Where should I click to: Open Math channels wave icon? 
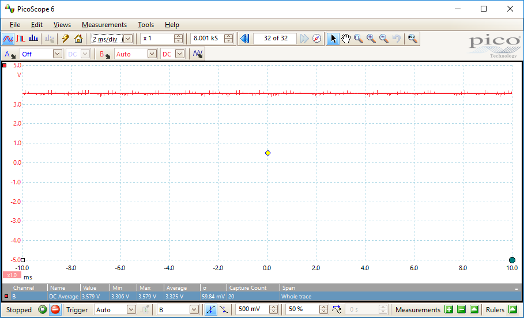(198, 54)
